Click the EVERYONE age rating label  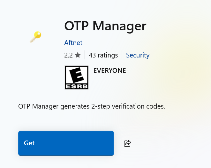pos(109,71)
